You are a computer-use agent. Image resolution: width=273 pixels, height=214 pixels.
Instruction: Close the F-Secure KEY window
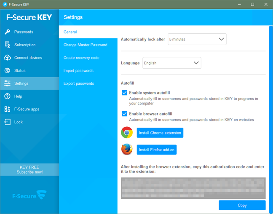[x=266, y=4]
